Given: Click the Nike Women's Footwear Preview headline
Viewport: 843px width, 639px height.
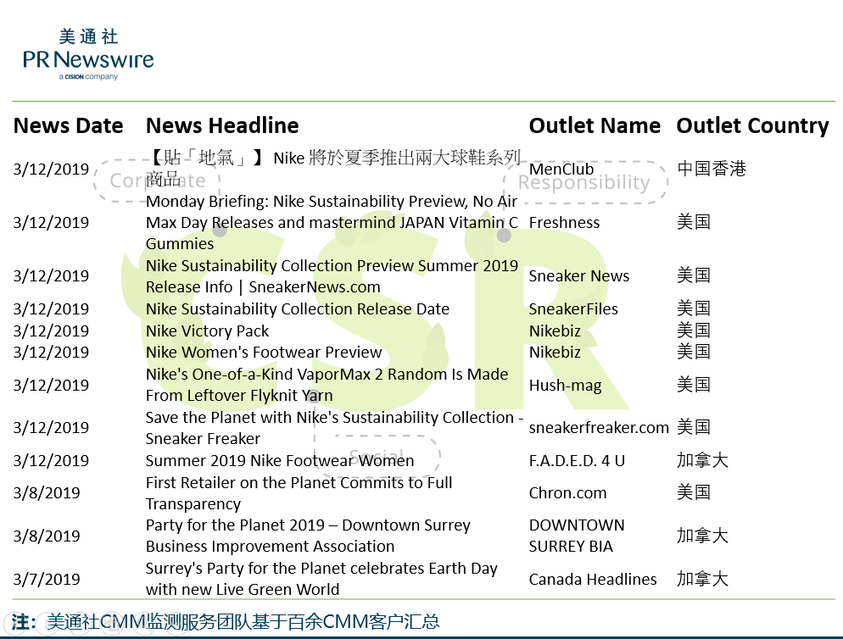Looking at the screenshot, I should [x=264, y=353].
